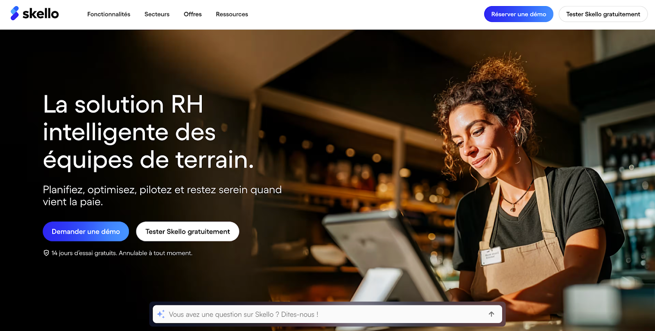Click the Planifiez, optimisez subtitle text
655x331 pixels.
tap(162, 196)
